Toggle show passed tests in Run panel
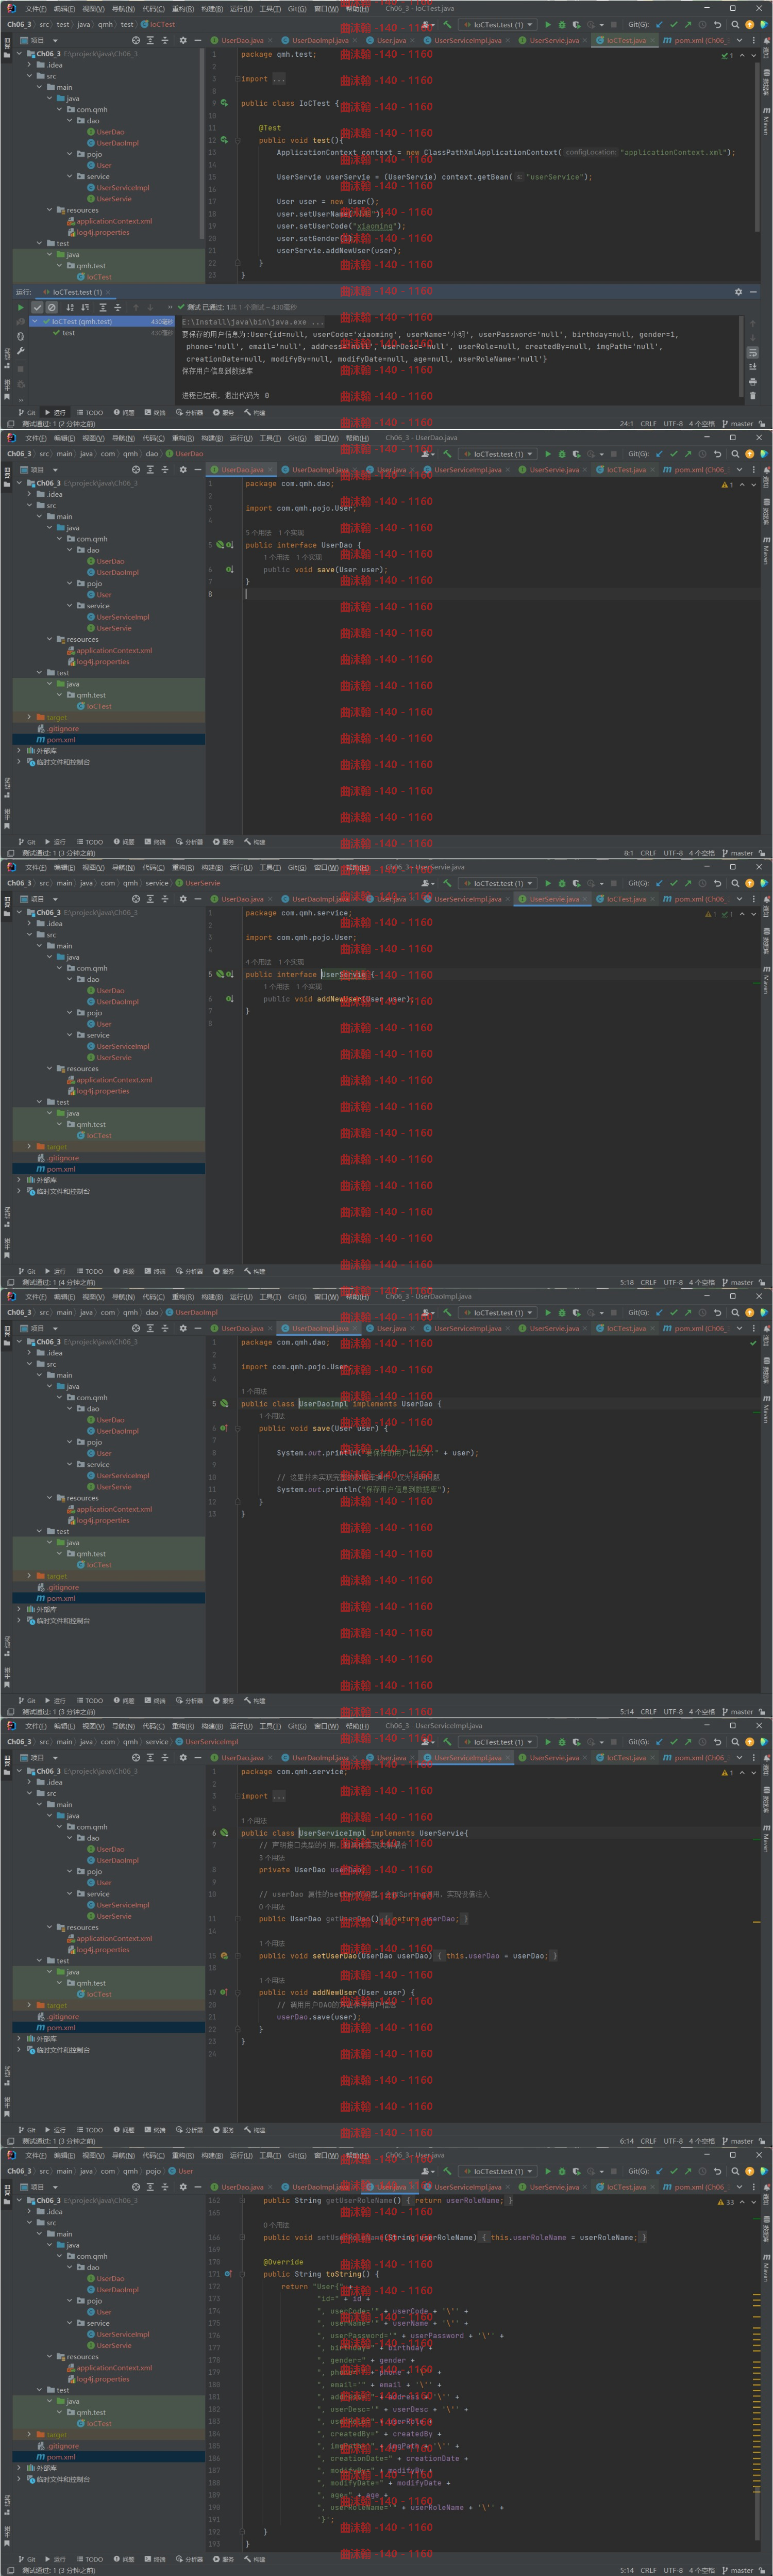This screenshot has width=773, height=2576. (37, 307)
